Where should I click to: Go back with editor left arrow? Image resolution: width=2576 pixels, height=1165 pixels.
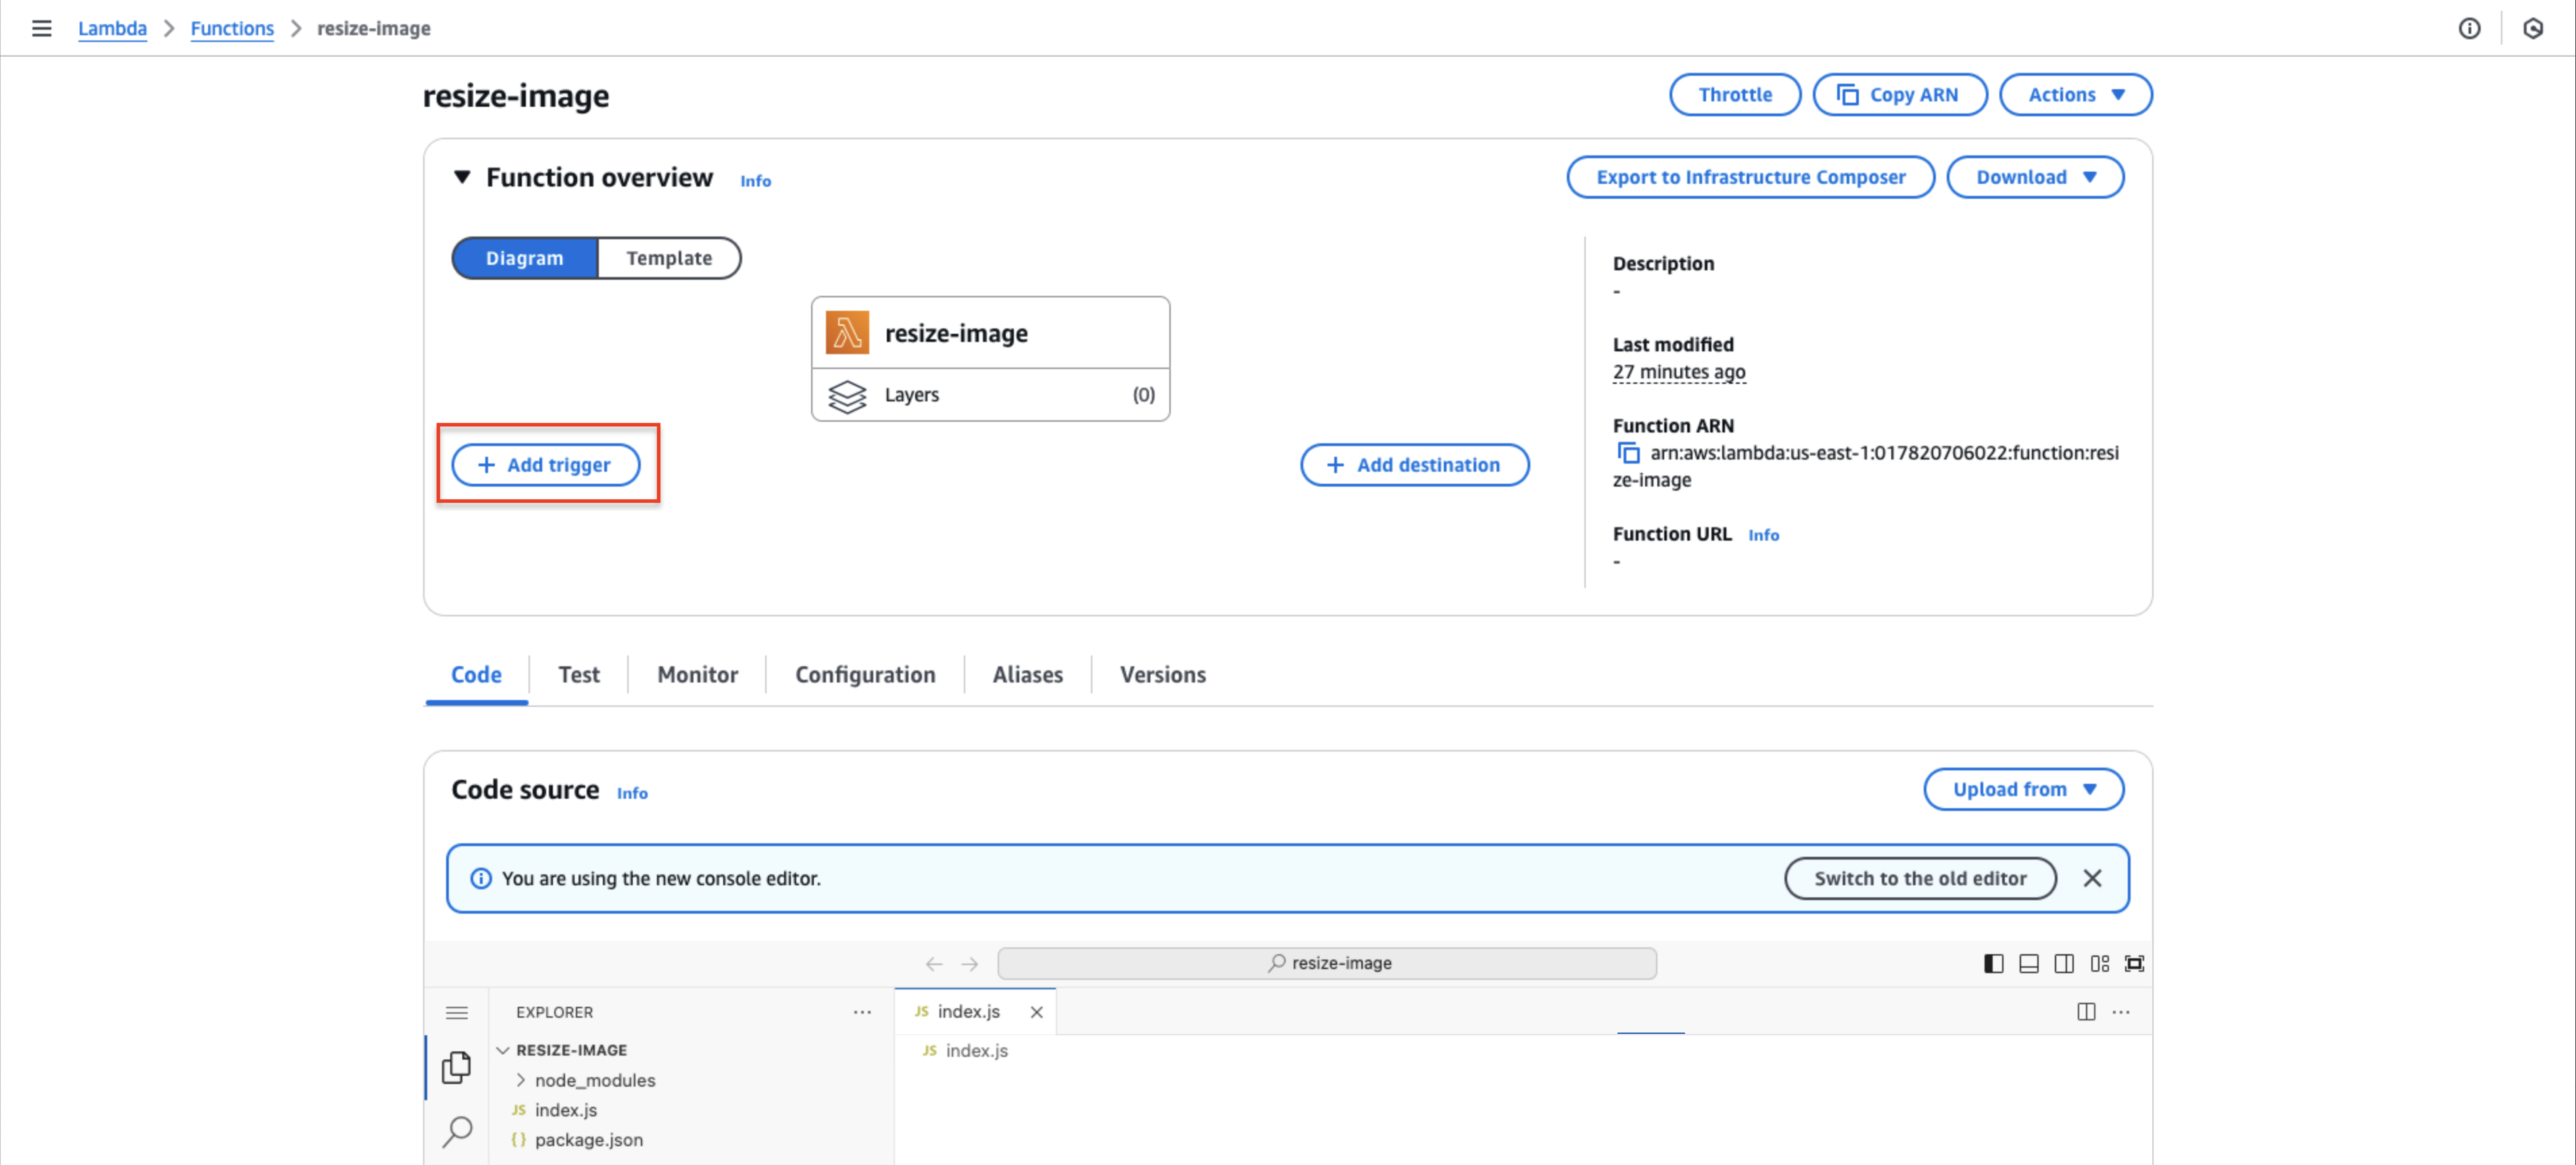click(x=934, y=963)
